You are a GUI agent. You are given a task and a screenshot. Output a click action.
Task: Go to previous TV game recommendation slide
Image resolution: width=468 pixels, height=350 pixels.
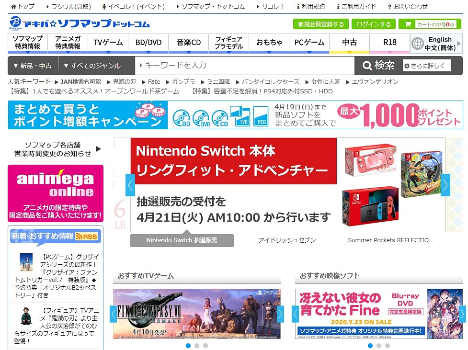[113, 314]
